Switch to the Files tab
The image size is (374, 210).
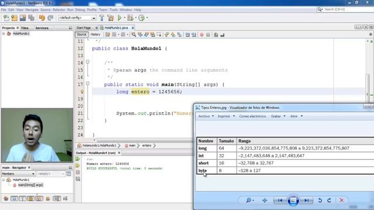pyautogui.click(x=25, y=28)
